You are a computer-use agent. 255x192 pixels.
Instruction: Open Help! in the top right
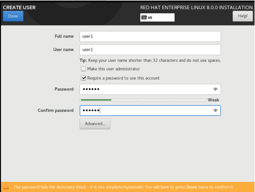tap(243, 16)
